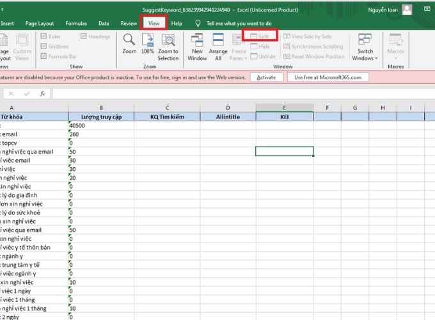
Task: Click cell with value 260
Action: (101, 134)
